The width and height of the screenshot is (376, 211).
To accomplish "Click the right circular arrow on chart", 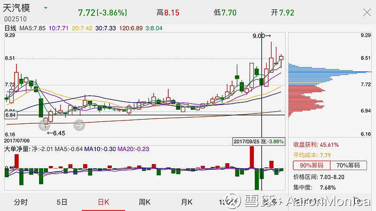I will tap(79, 125).
